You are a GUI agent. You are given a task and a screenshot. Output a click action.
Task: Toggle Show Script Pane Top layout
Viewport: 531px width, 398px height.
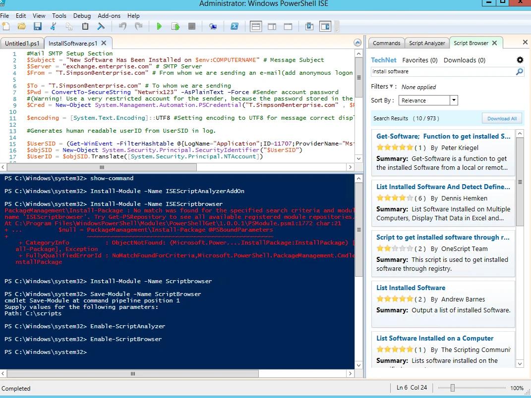256,27
